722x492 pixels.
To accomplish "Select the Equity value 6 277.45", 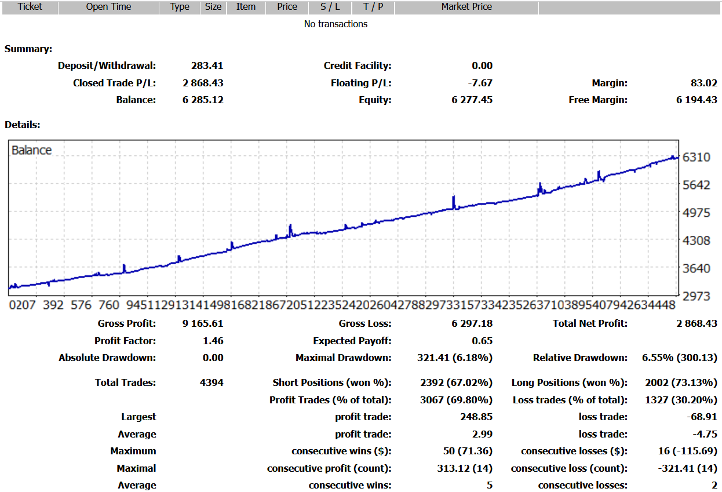I will pos(472,100).
